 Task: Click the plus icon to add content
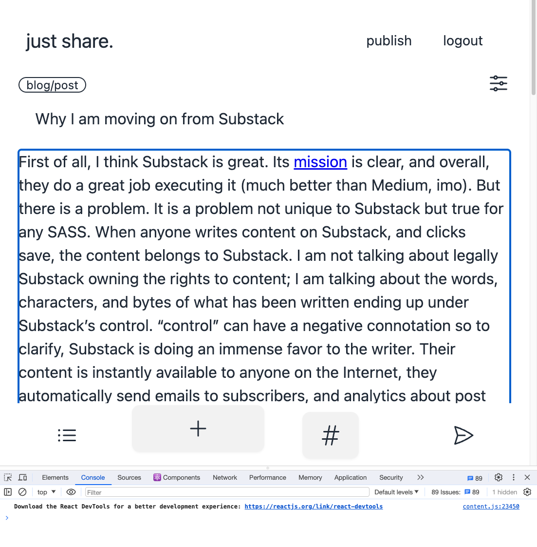tap(198, 429)
